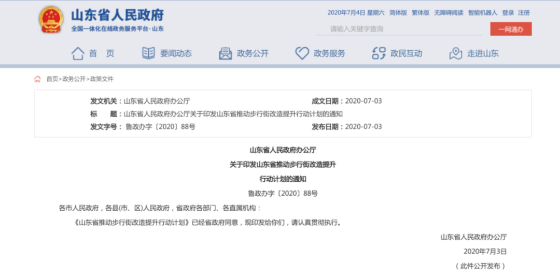560x276 pixels.
Task: Click the 发文字号 value 鲁政办字〔2020〕88号
Action: (x=160, y=126)
